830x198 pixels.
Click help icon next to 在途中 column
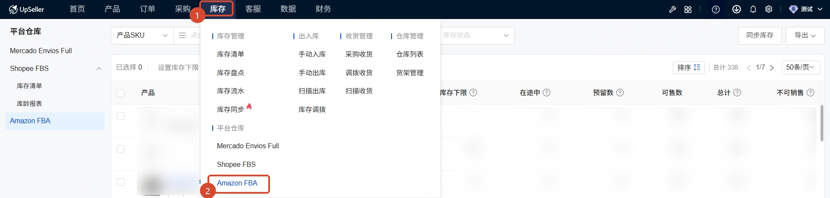coord(547,93)
